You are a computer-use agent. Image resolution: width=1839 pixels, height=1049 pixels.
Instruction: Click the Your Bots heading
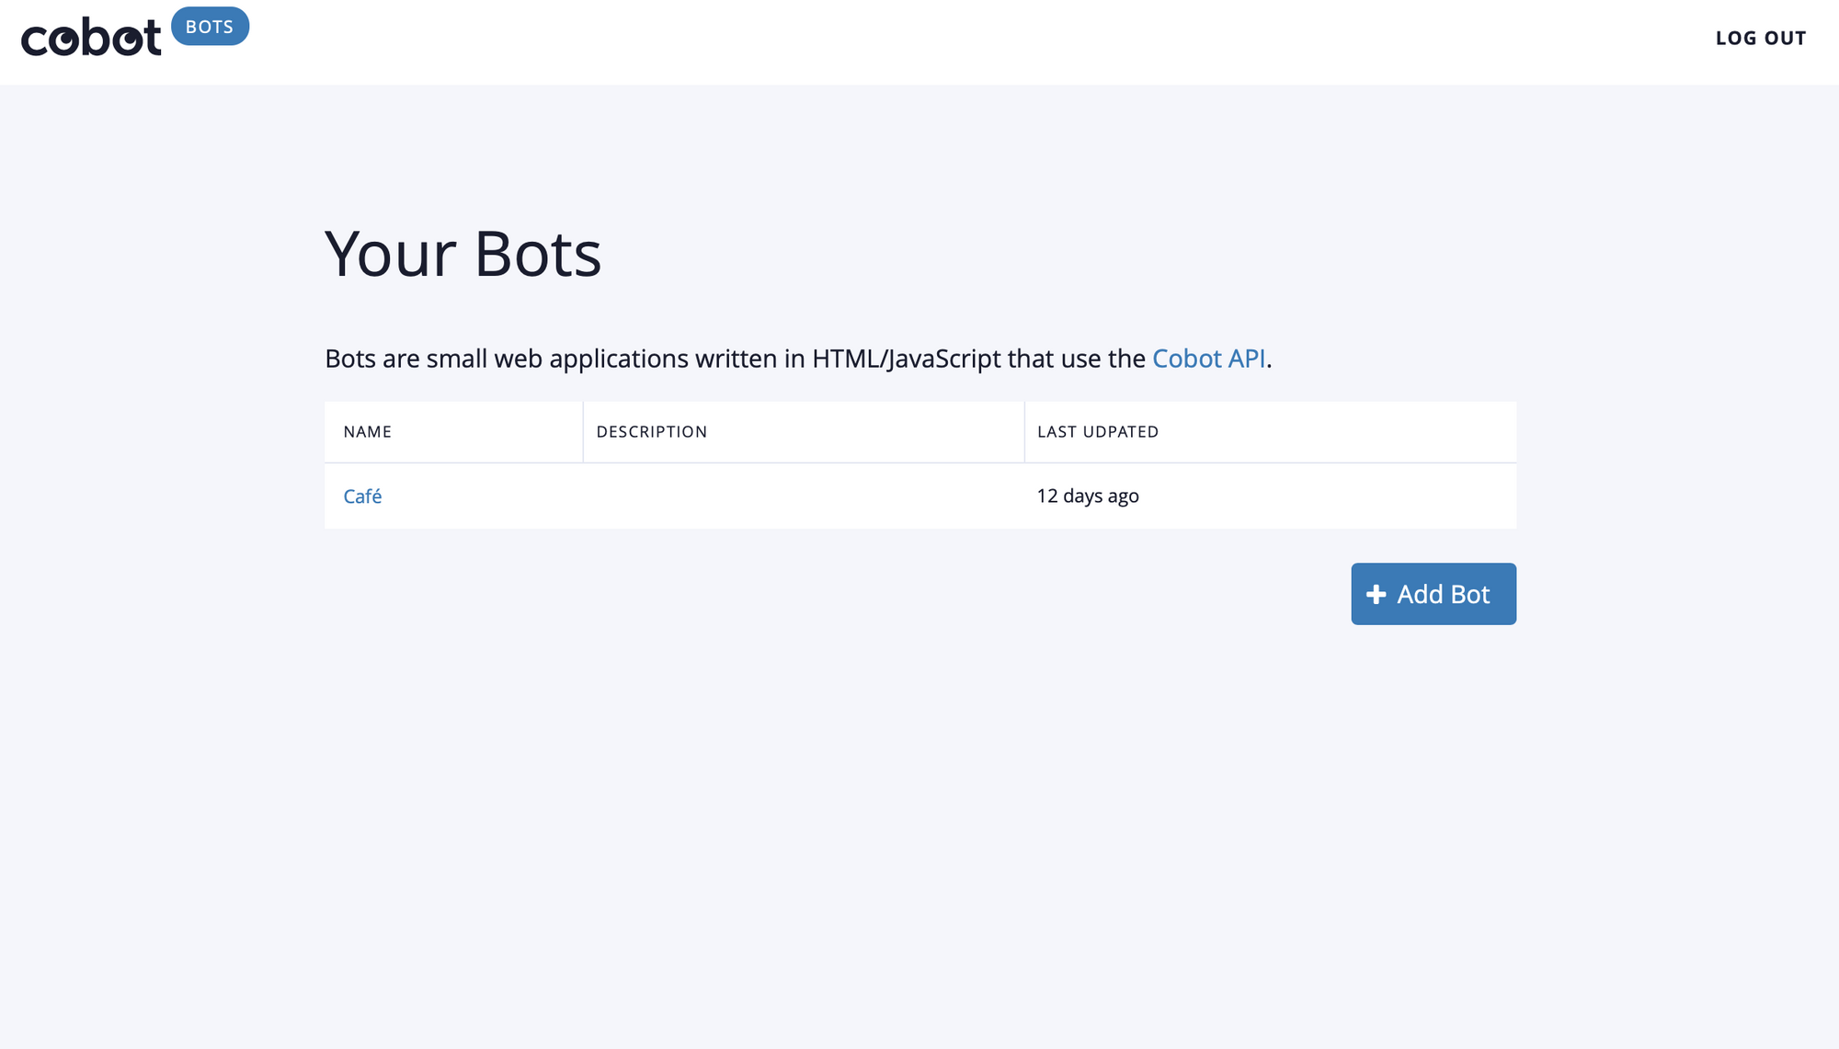463,255
